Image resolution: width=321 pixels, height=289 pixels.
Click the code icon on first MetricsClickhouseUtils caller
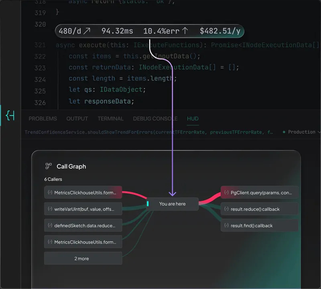click(x=49, y=192)
